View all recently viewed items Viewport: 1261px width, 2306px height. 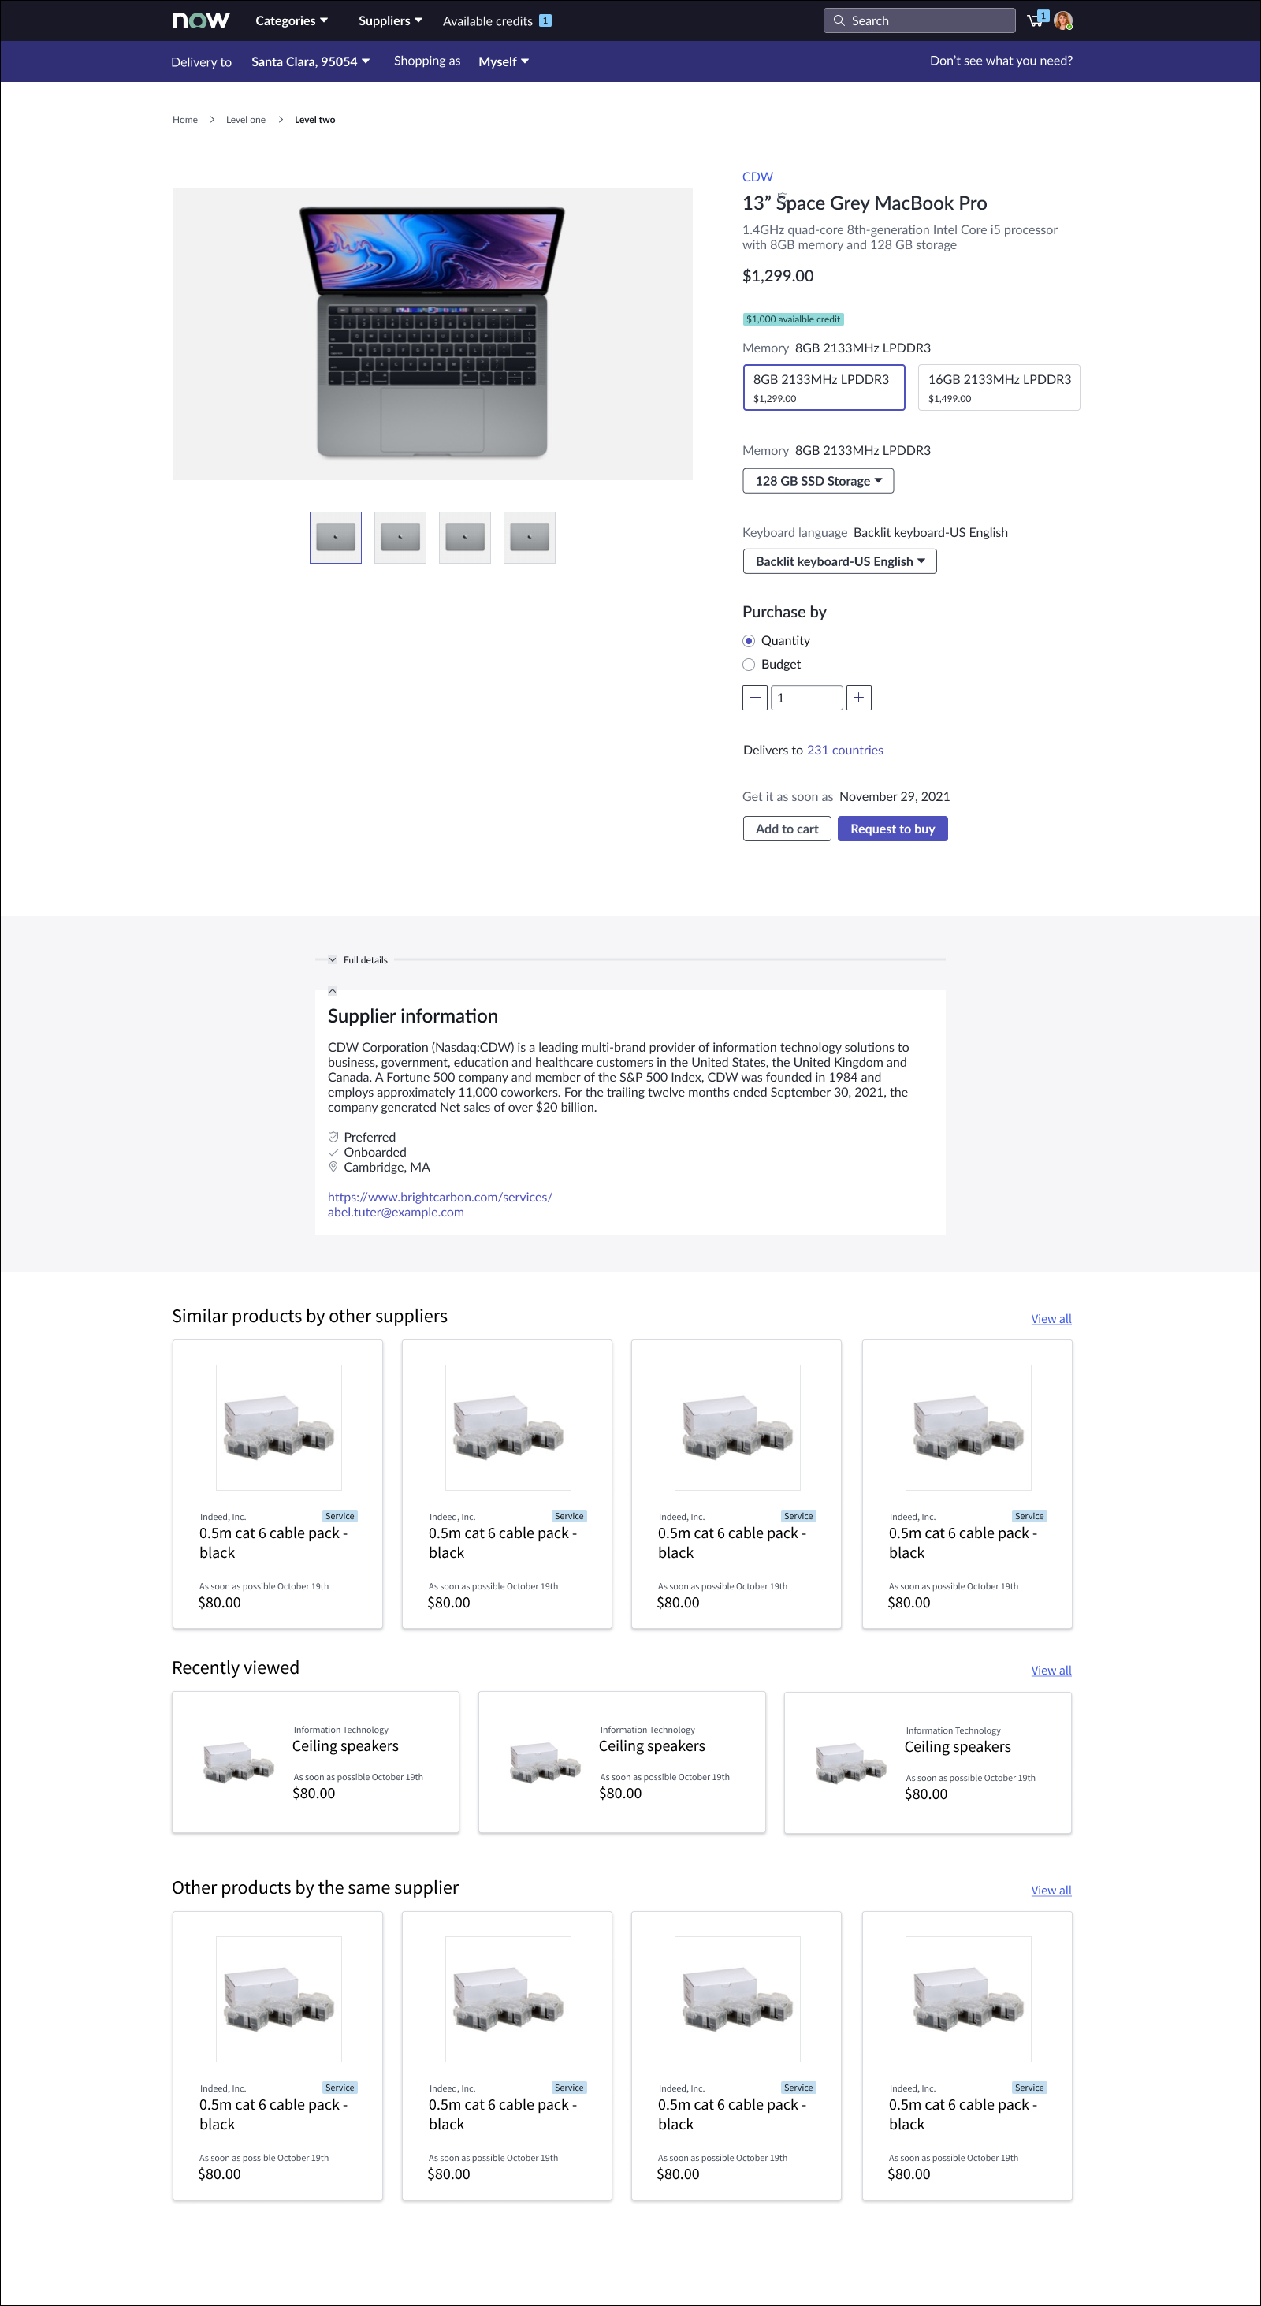1051,1671
